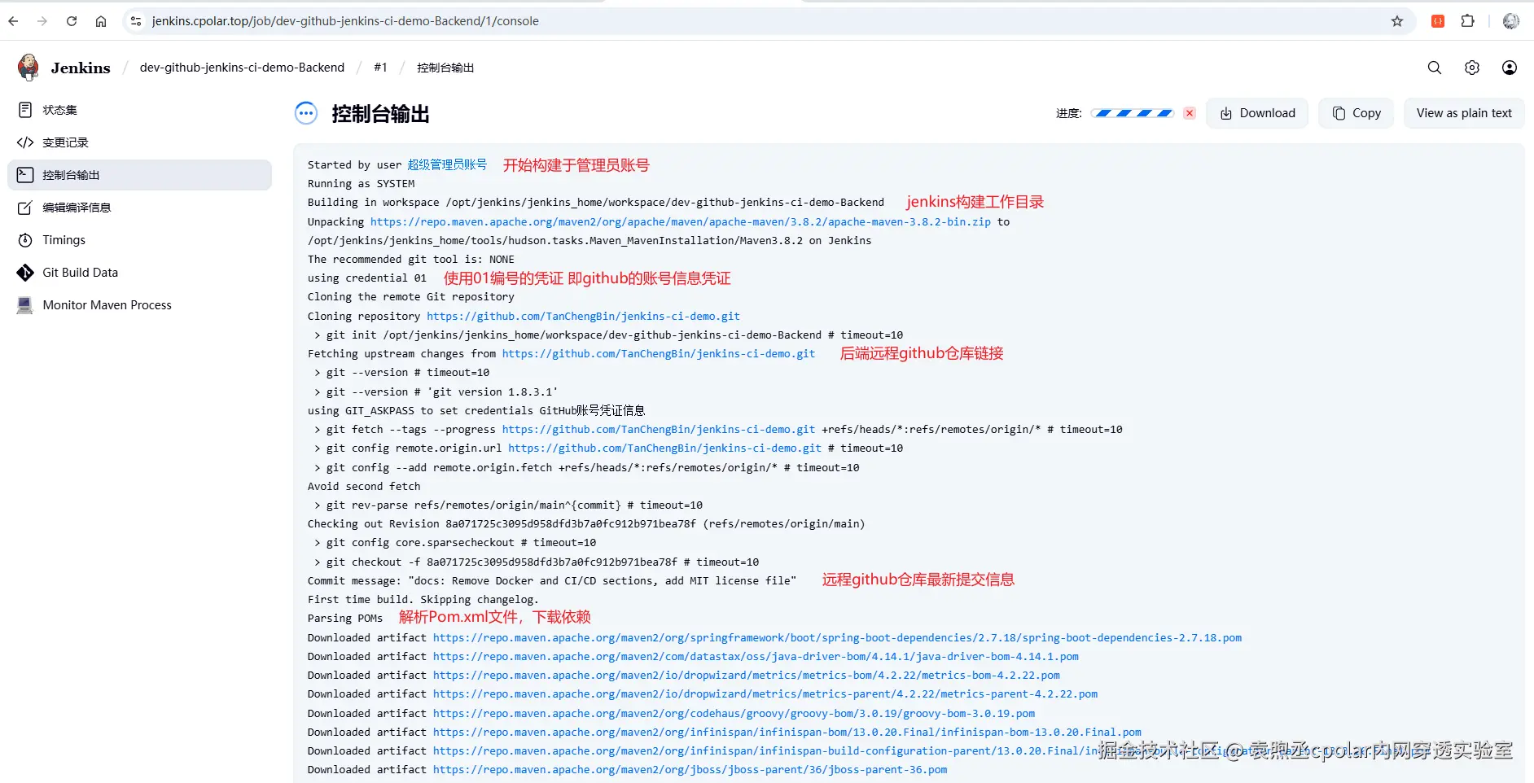Viewport: 1534px width, 783px height.
Task: Click the Jenkins butler logo
Action: point(28,68)
